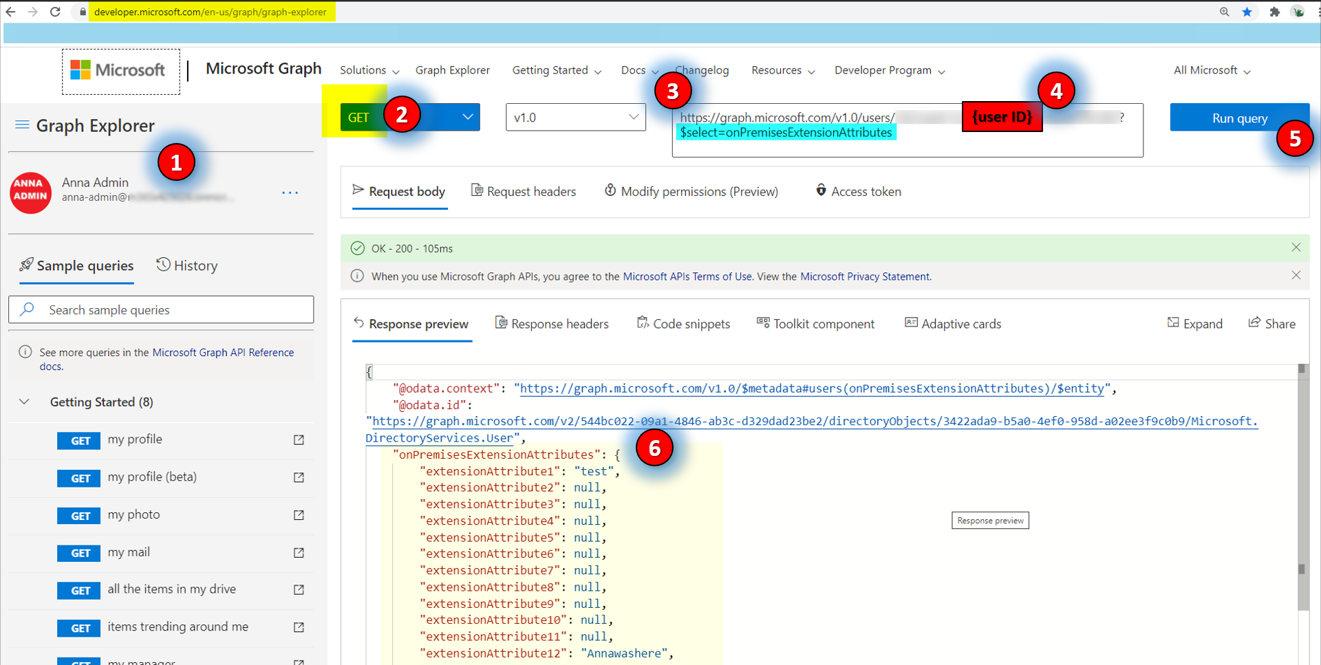
Task: Click the Anna Admin avatar
Action: [30, 193]
